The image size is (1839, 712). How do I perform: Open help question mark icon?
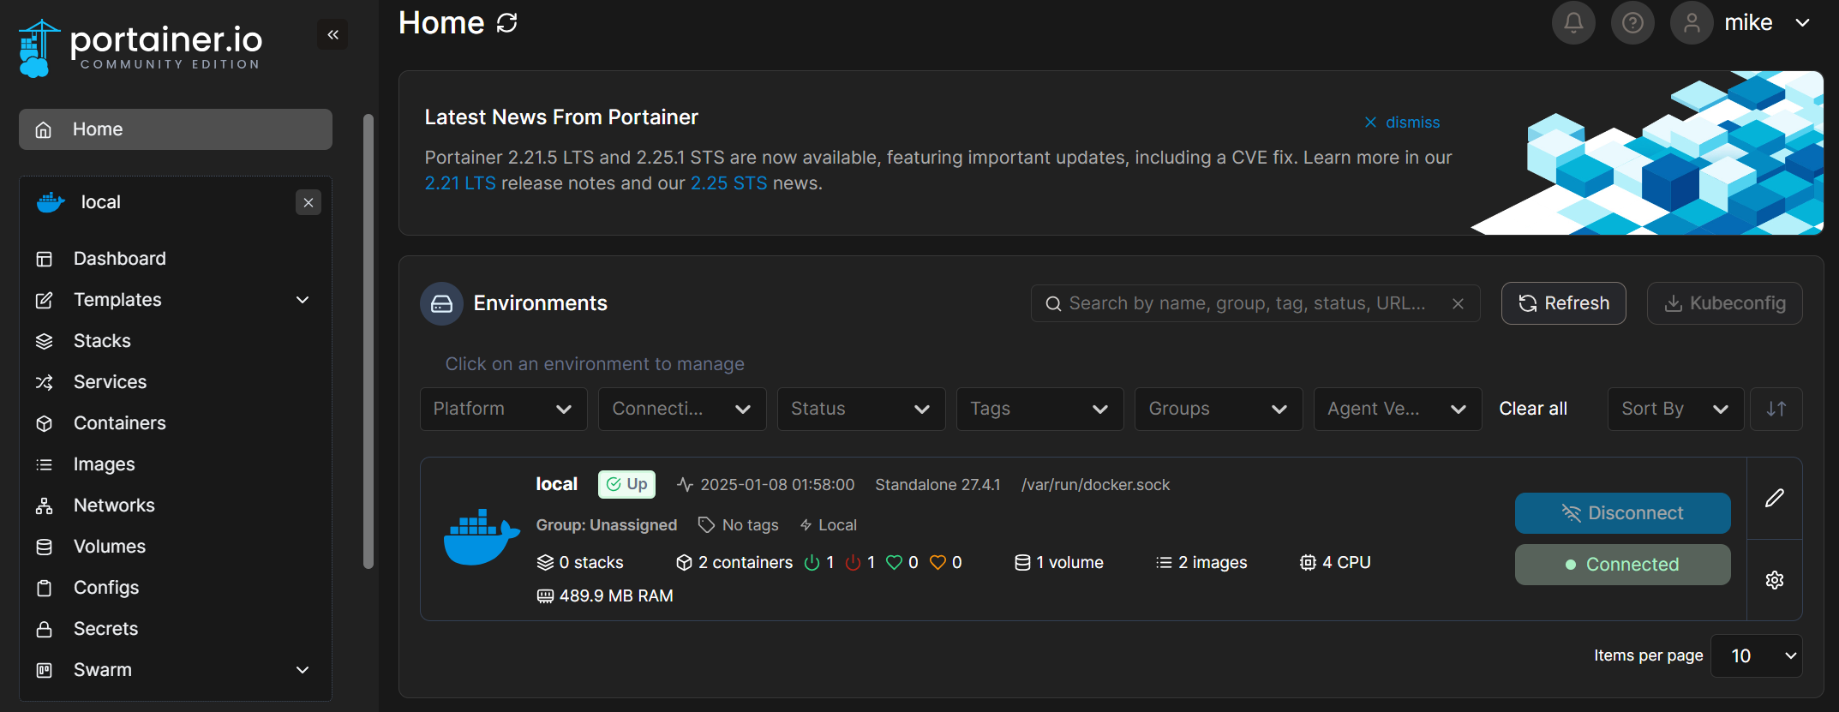1632,22
